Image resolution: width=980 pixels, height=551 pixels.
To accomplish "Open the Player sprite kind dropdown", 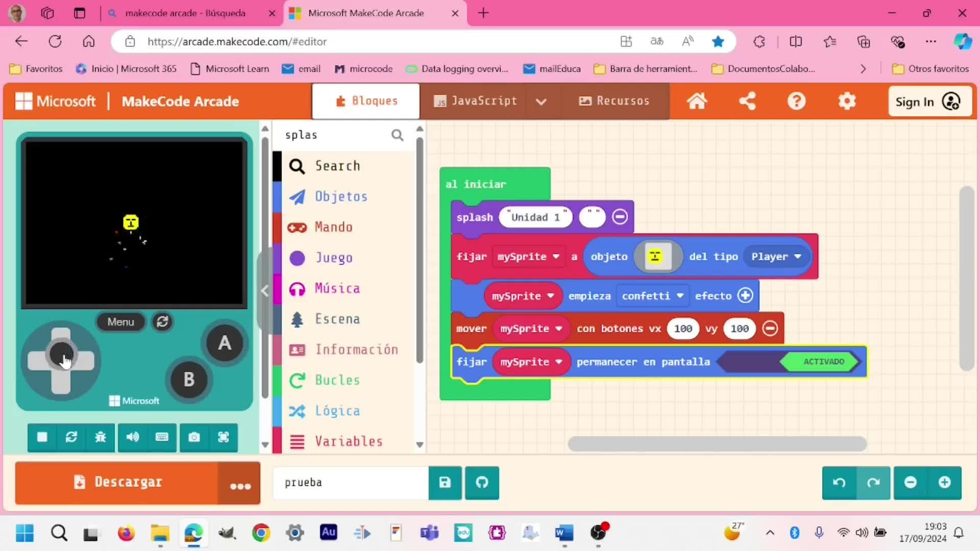I will coord(776,257).
